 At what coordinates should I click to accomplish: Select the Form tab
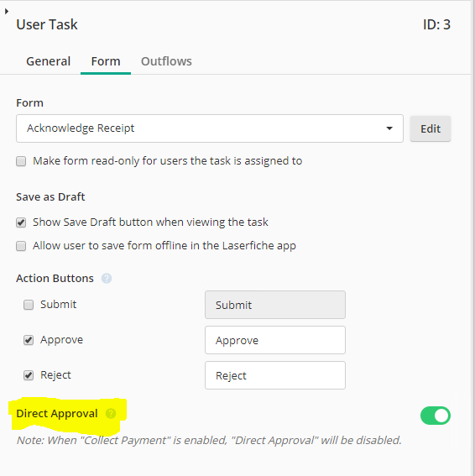106,61
